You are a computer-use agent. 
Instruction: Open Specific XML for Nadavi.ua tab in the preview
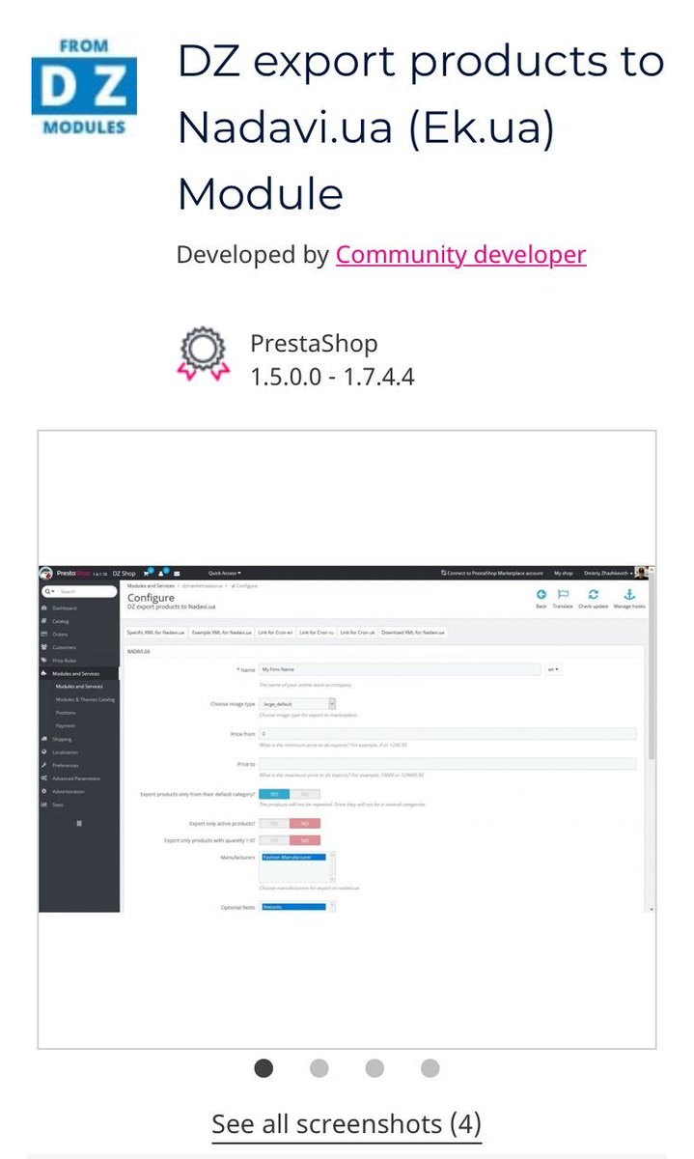pos(156,632)
